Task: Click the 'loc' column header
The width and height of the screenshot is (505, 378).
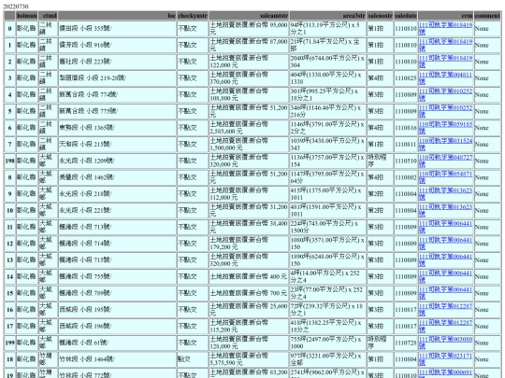Action: pos(117,16)
